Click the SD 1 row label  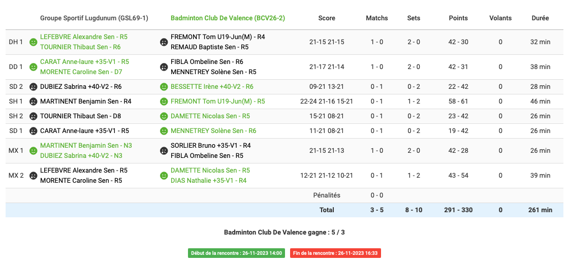click(x=16, y=131)
